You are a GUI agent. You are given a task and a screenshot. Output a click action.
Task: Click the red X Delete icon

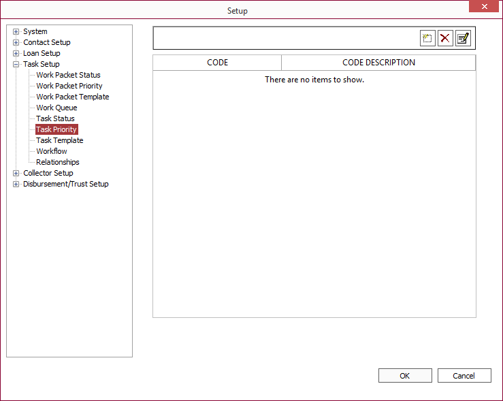tap(445, 38)
